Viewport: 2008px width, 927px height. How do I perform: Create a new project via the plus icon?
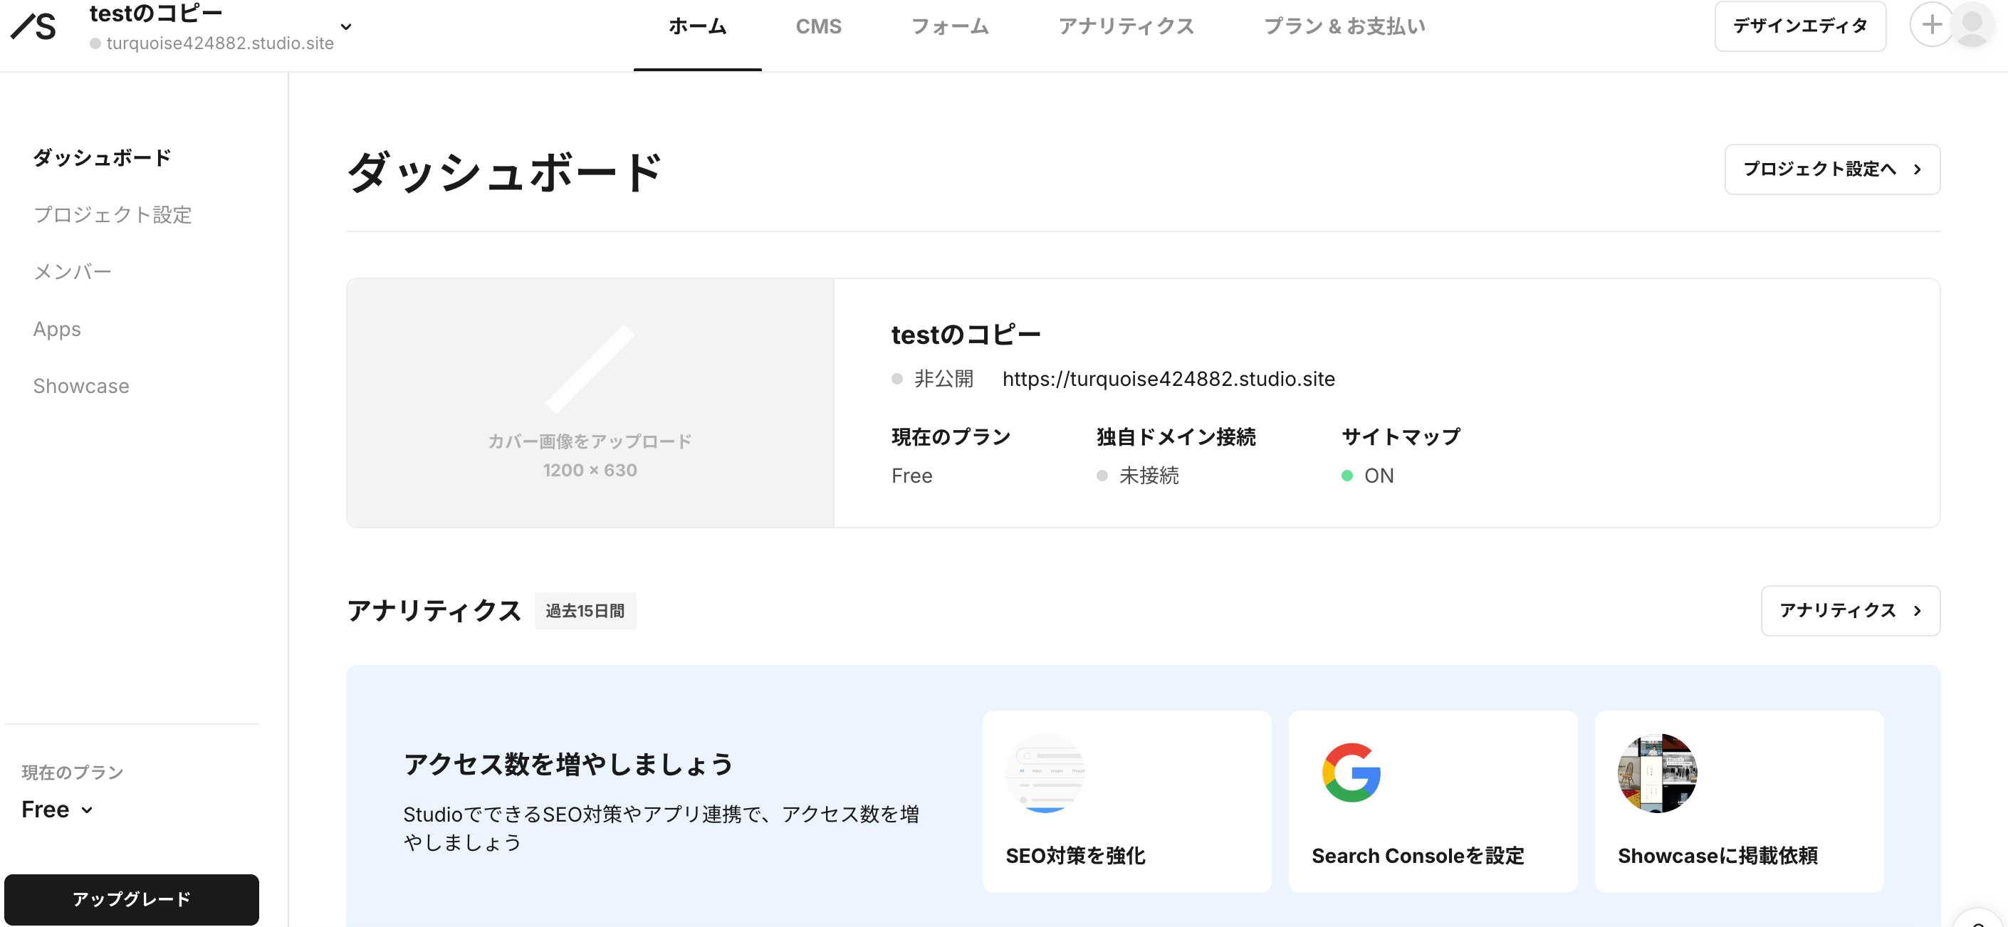[x=1933, y=25]
